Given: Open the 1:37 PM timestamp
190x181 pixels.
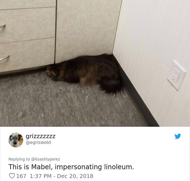Looking at the screenshot, I should [x=41, y=176].
